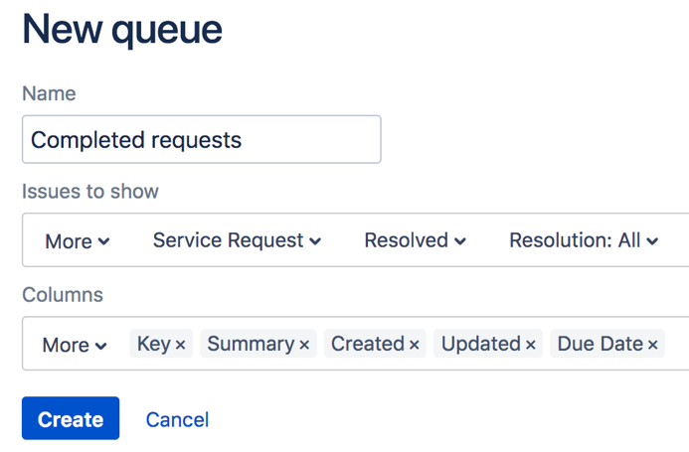This screenshot has width=689, height=452.
Task: Select the Due Date column tag text
Action: click(x=600, y=344)
